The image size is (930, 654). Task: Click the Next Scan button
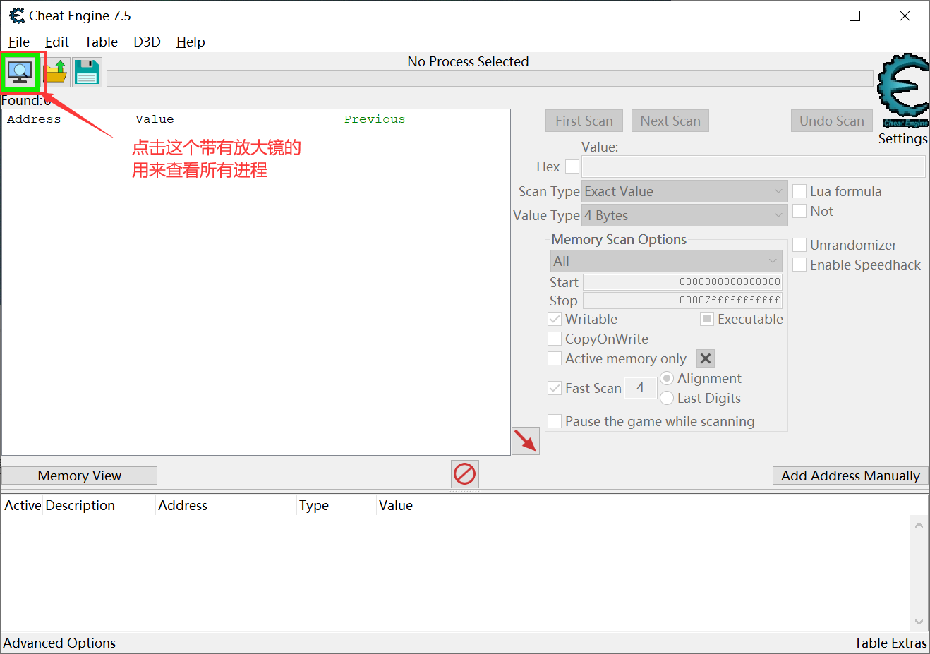670,121
